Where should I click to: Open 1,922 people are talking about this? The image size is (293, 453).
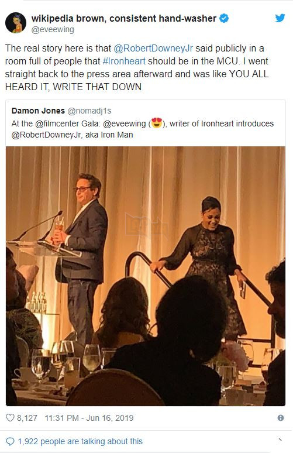tap(80, 441)
